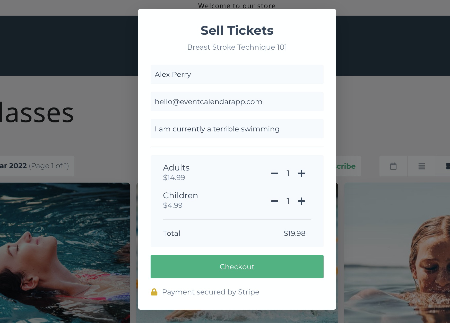Viewport: 450px width, 323px height.
Task: Click the Welcome to our store banner
Action: tap(237, 6)
